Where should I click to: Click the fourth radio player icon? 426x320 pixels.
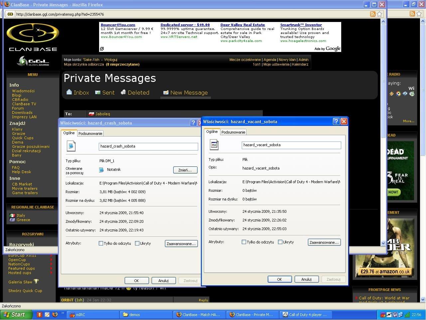(x=412, y=94)
